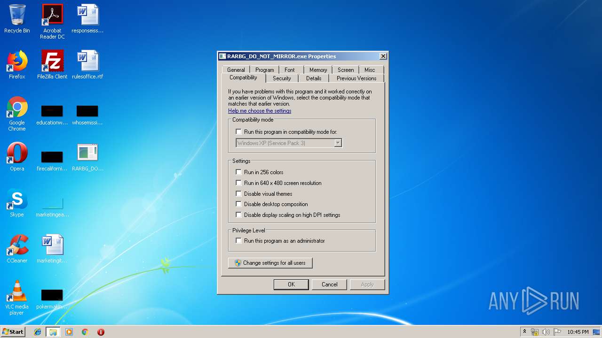
Task: Open Firefox desktop shortcut
Action: click(17, 65)
